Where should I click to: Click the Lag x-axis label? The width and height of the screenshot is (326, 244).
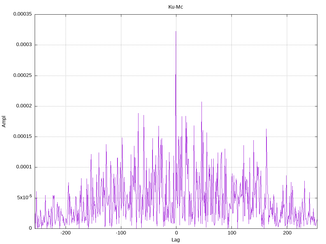click(x=175, y=240)
